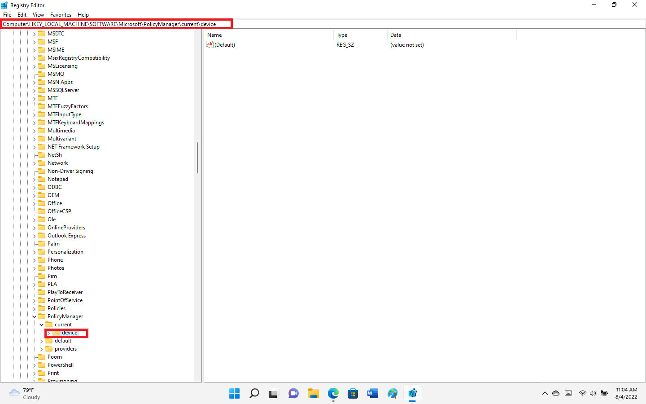Expand the PowerShell key

point(34,365)
